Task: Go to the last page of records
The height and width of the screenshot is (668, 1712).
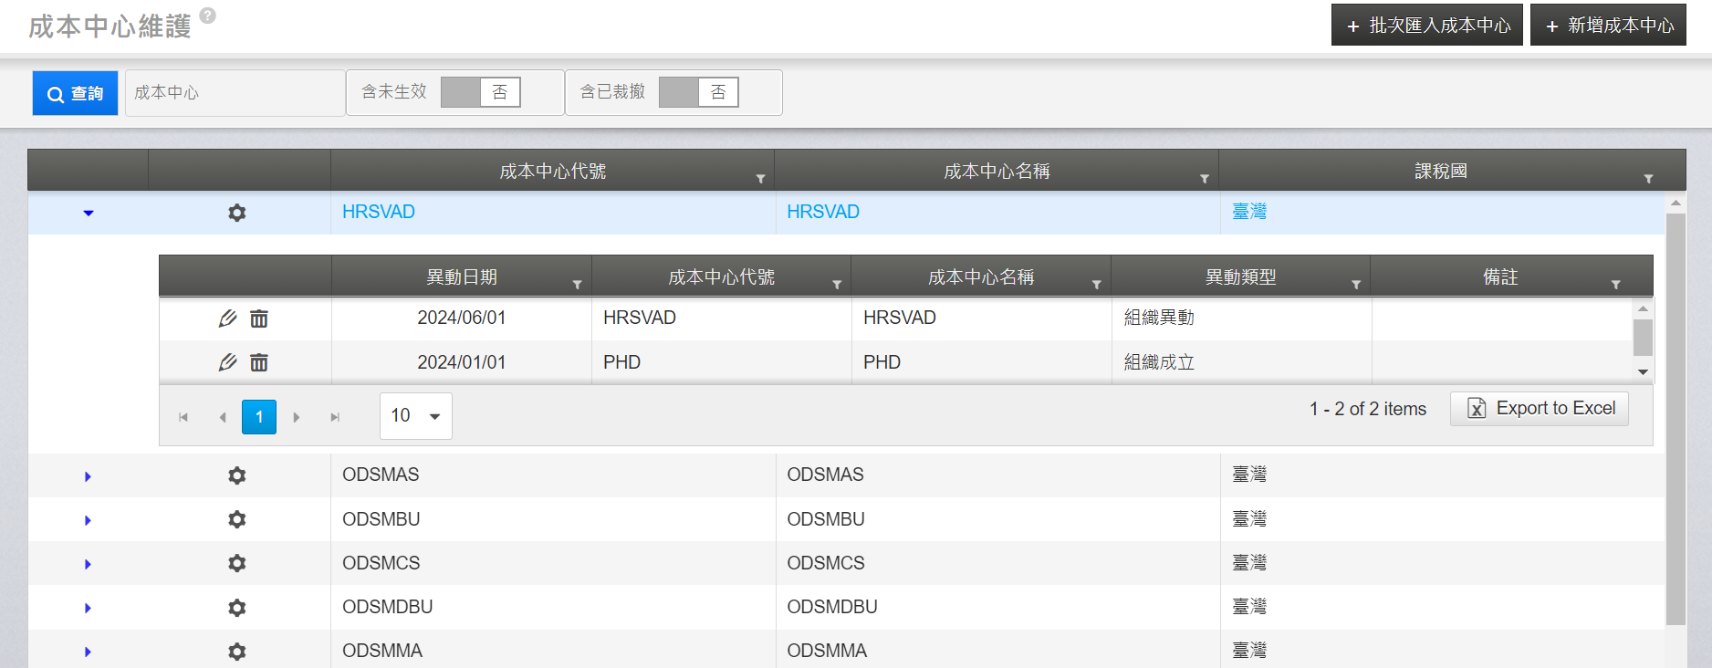Action: click(x=335, y=417)
